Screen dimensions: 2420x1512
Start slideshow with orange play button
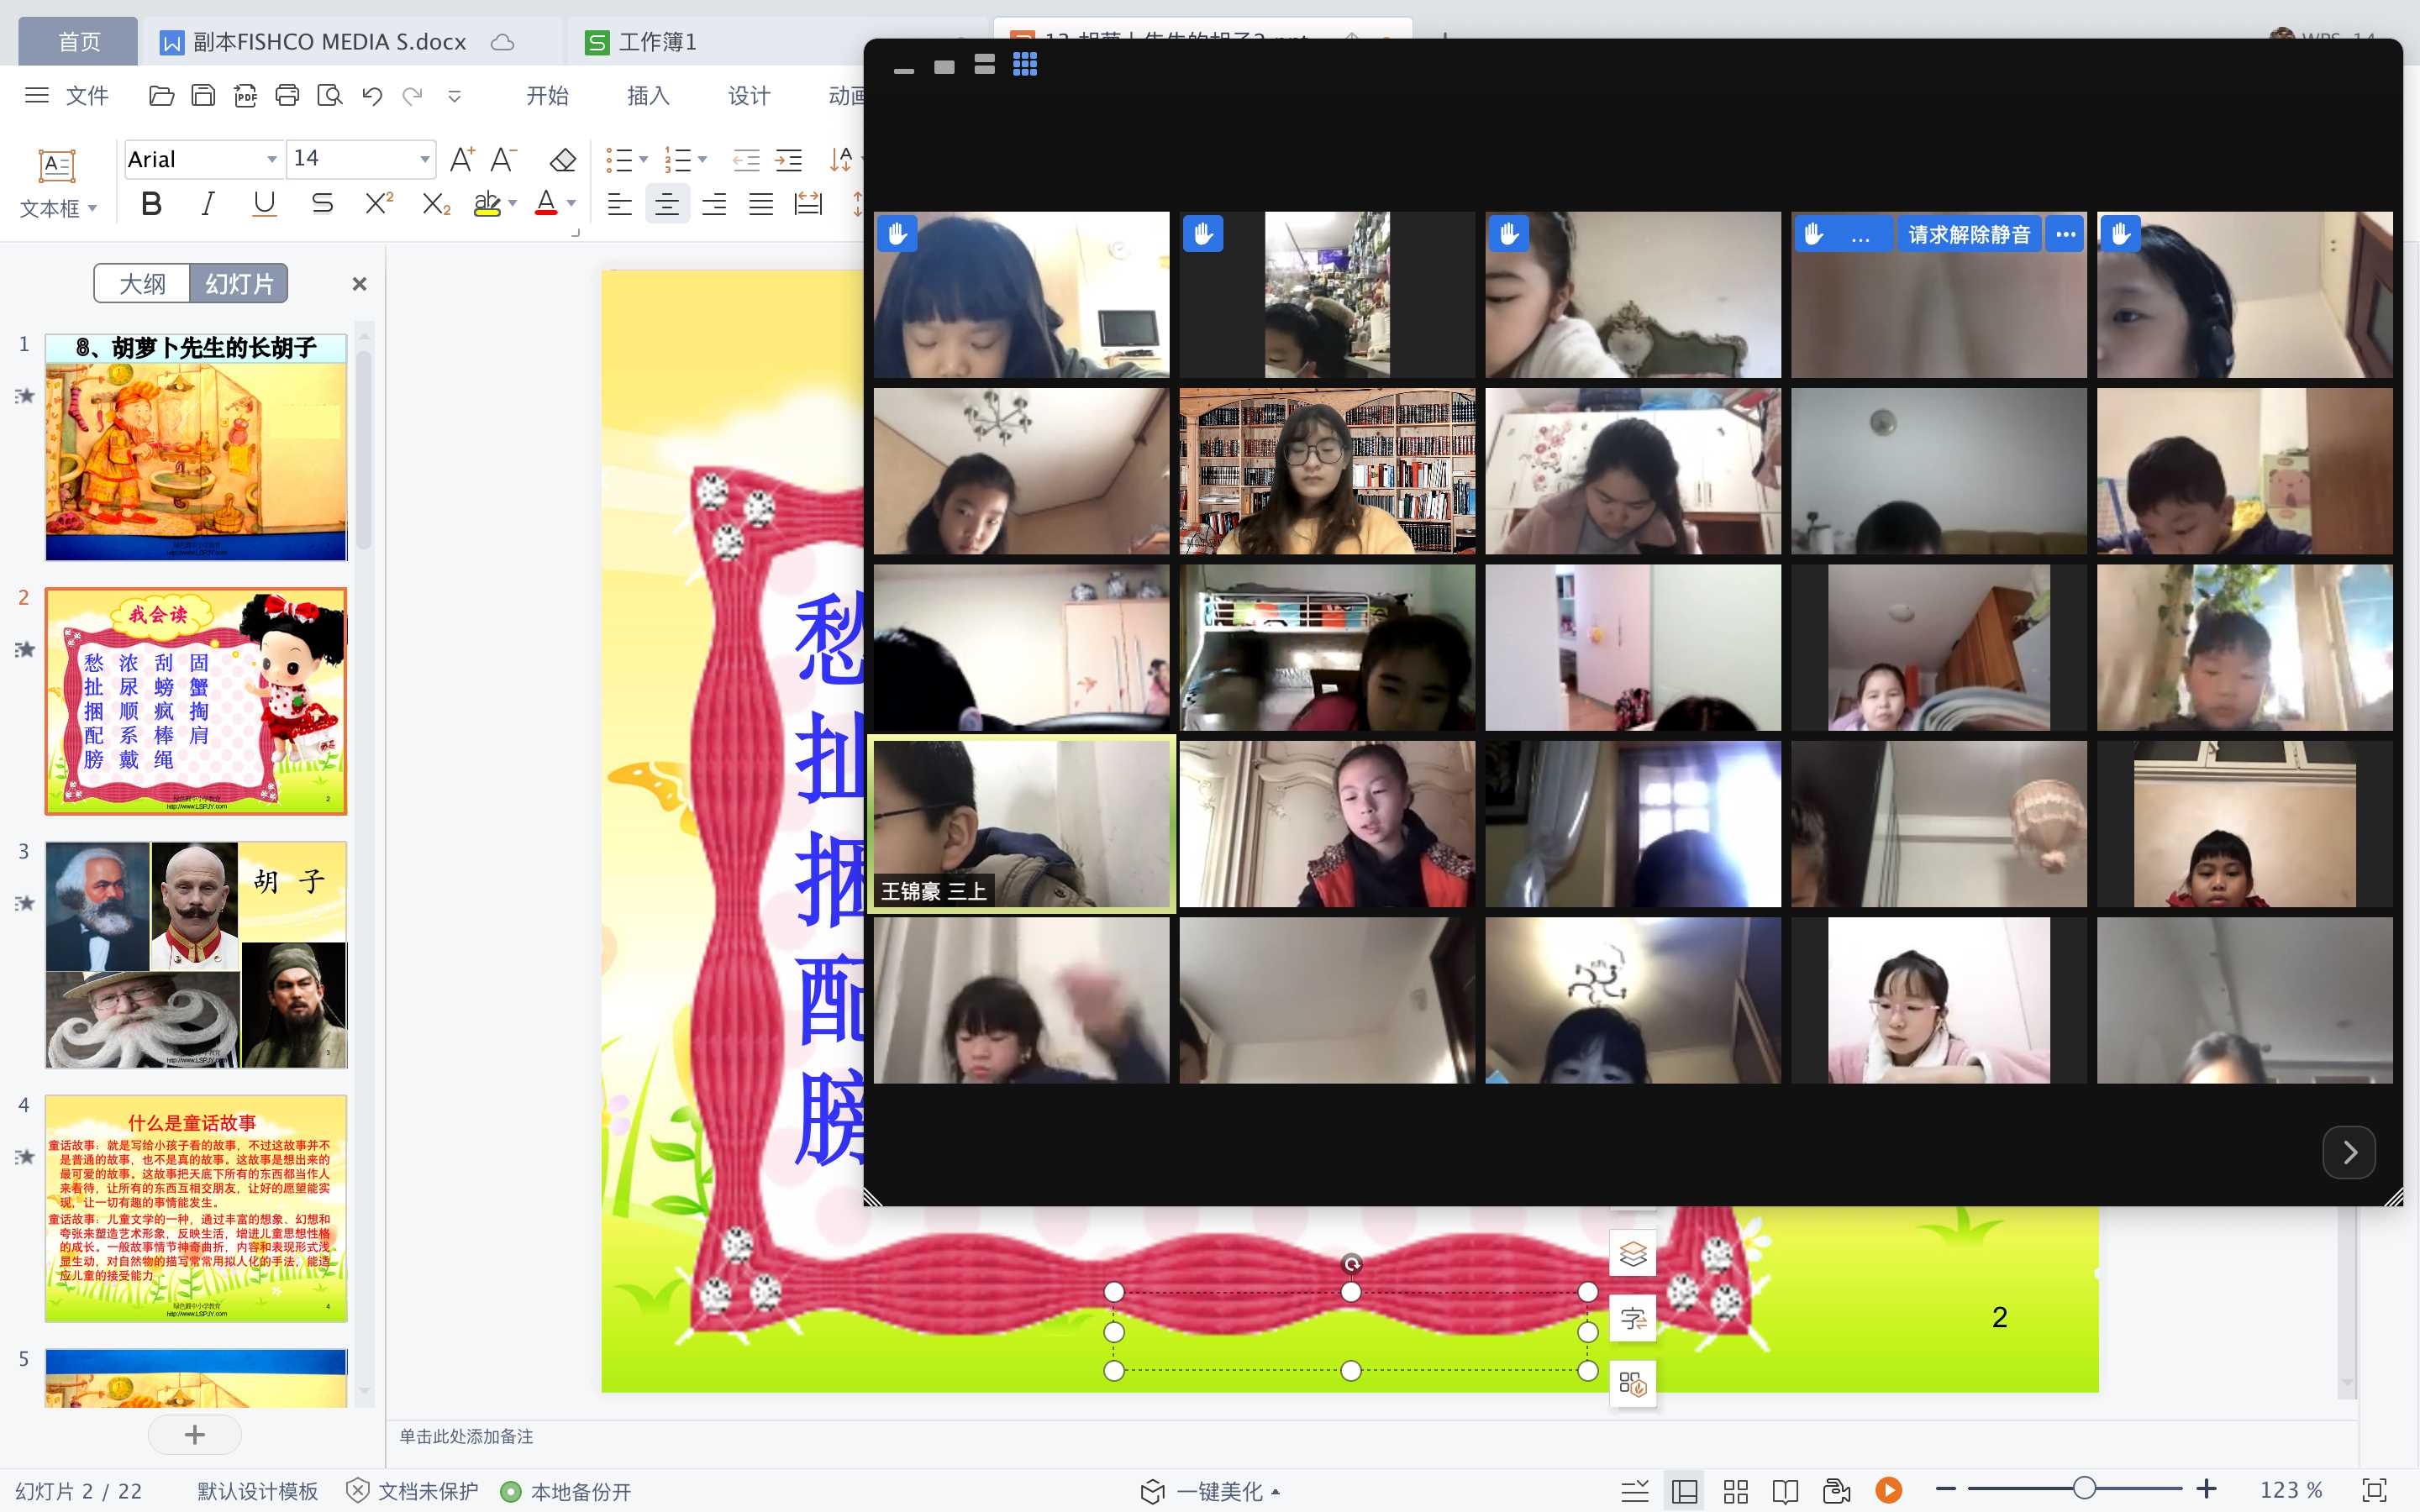point(1889,1491)
